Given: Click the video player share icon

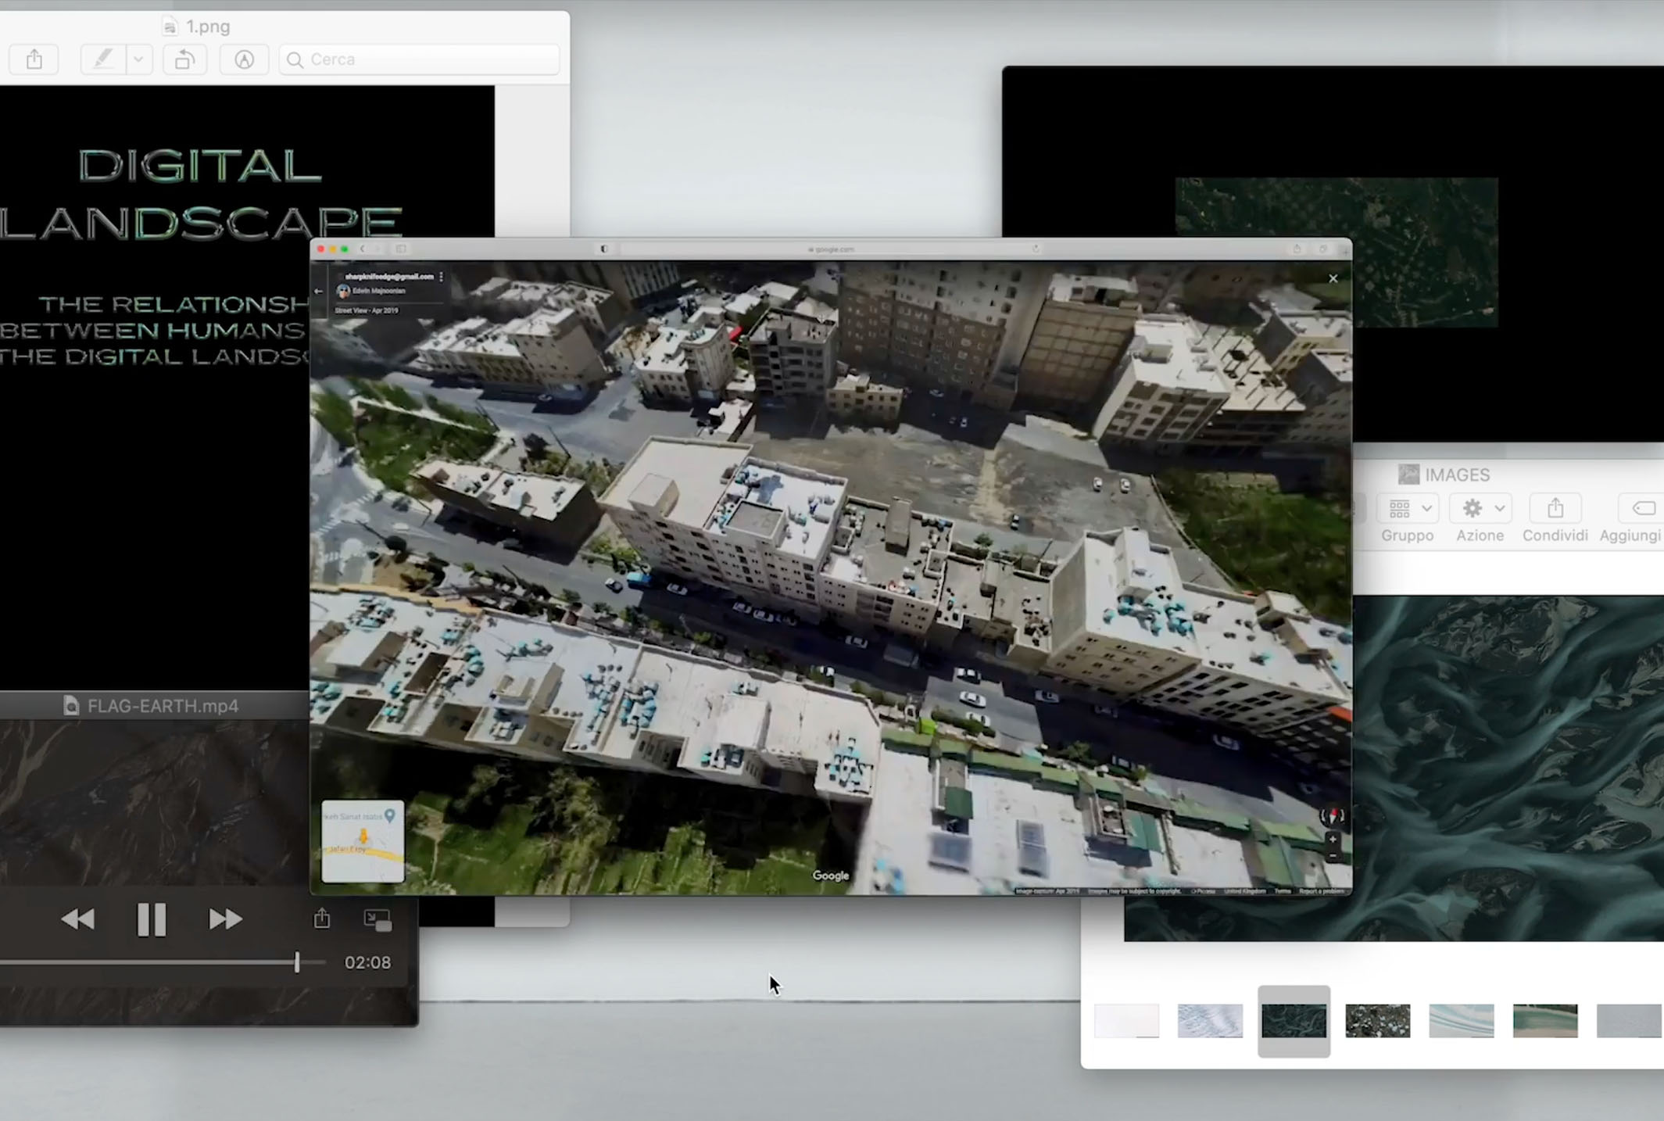Looking at the screenshot, I should coord(322,919).
